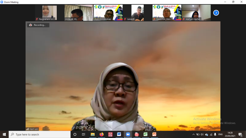Open notification Action Center

click(240, 134)
